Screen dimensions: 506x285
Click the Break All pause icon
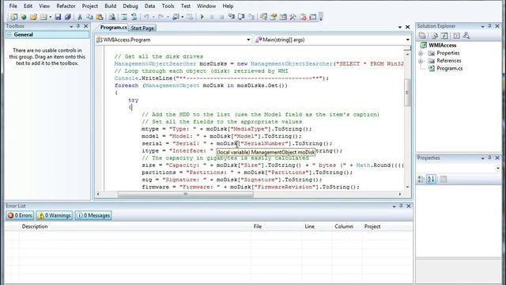point(212,17)
